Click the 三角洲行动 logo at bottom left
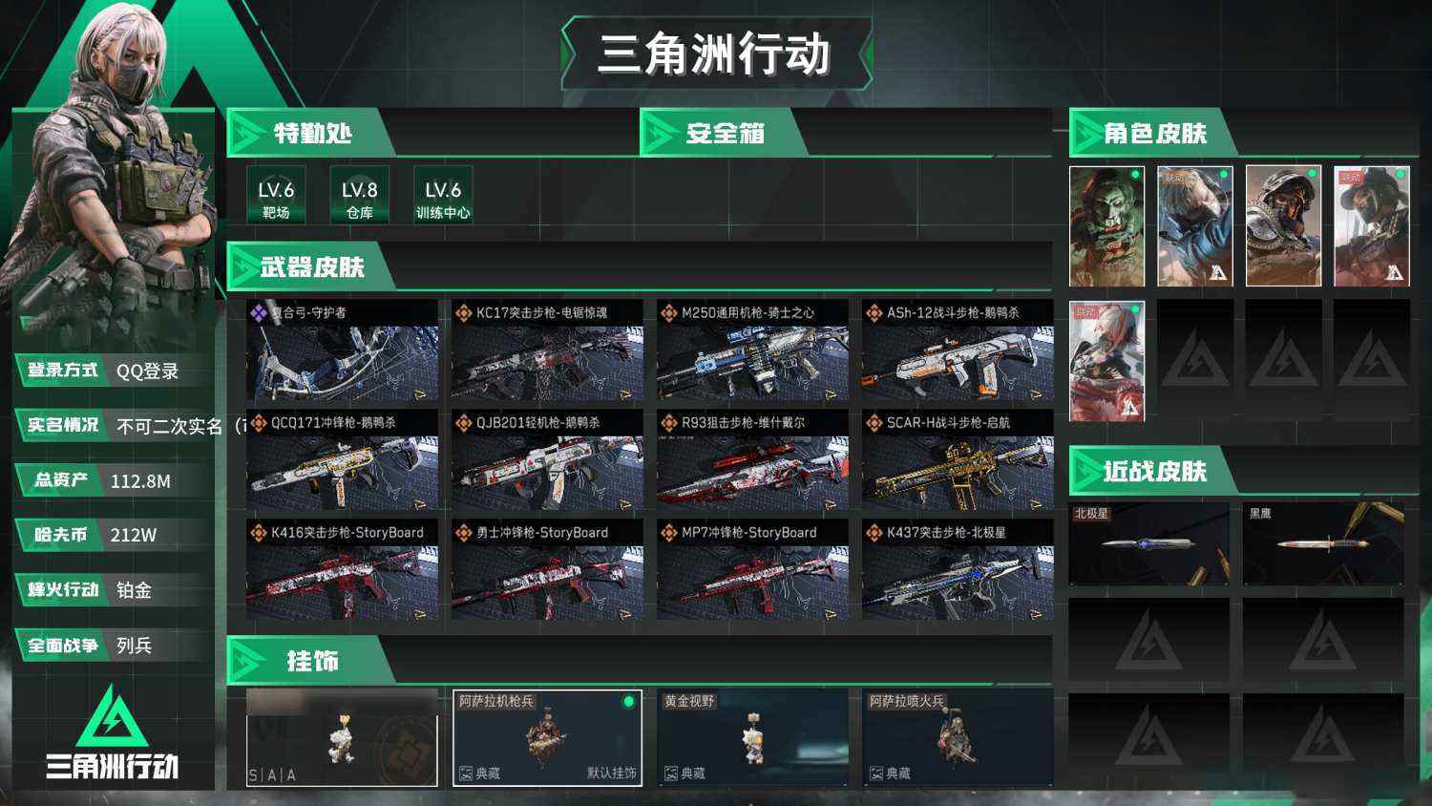Image resolution: width=1432 pixels, height=806 pixels. [113, 733]
